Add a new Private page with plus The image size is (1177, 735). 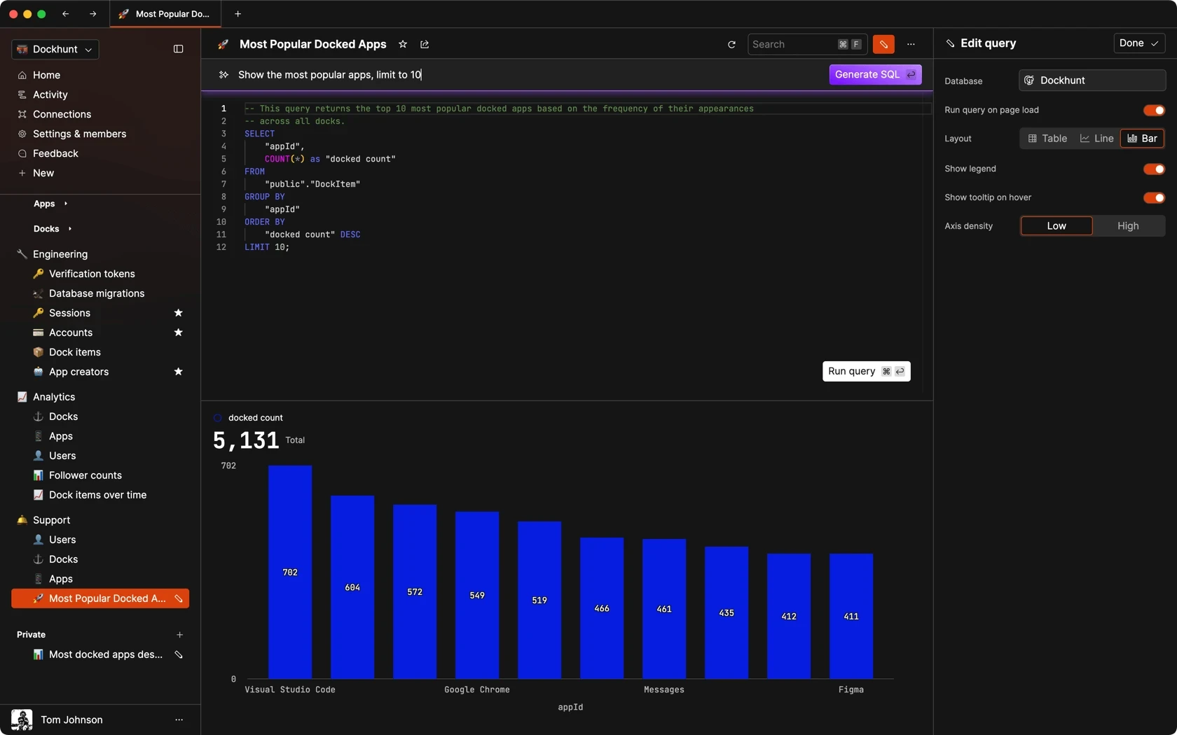click(179, 635)
